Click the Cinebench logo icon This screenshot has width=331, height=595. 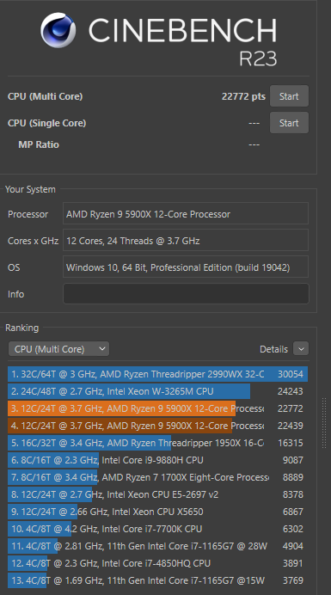tap(58, 29)
